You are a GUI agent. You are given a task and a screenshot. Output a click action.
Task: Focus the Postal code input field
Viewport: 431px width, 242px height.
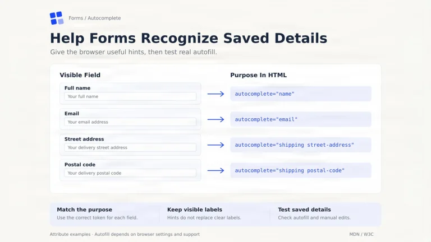[130, 173]
